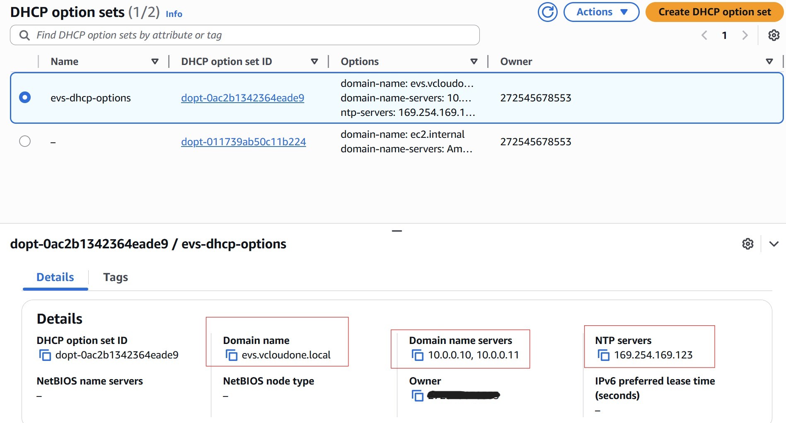Click Create DHCP option set
Image resolution: width=786 pixels, height=423 pixels.
click(713, 12)
